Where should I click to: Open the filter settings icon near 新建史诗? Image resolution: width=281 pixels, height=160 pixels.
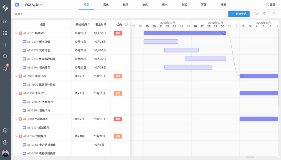pos(264,14)
